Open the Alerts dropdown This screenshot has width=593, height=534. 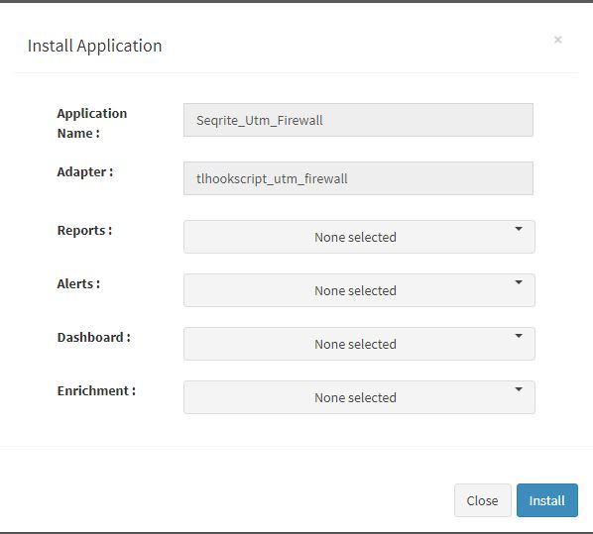click(x=359, y=290)
